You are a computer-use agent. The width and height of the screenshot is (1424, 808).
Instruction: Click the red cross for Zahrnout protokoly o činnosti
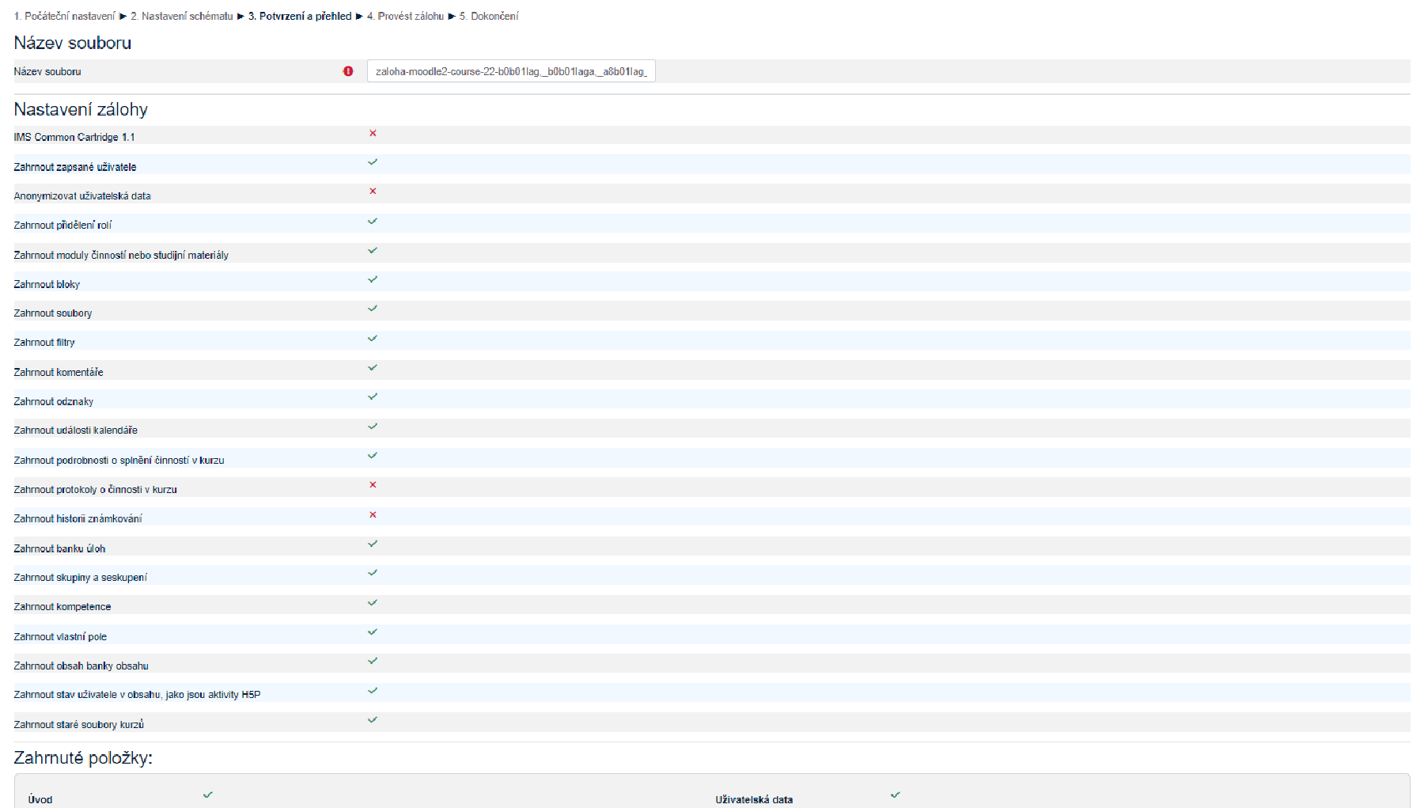373,485
